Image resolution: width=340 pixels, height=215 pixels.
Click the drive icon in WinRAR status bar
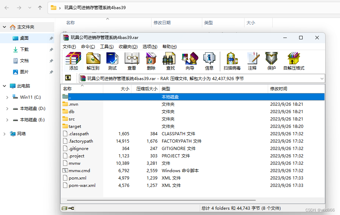coord(64,208)
